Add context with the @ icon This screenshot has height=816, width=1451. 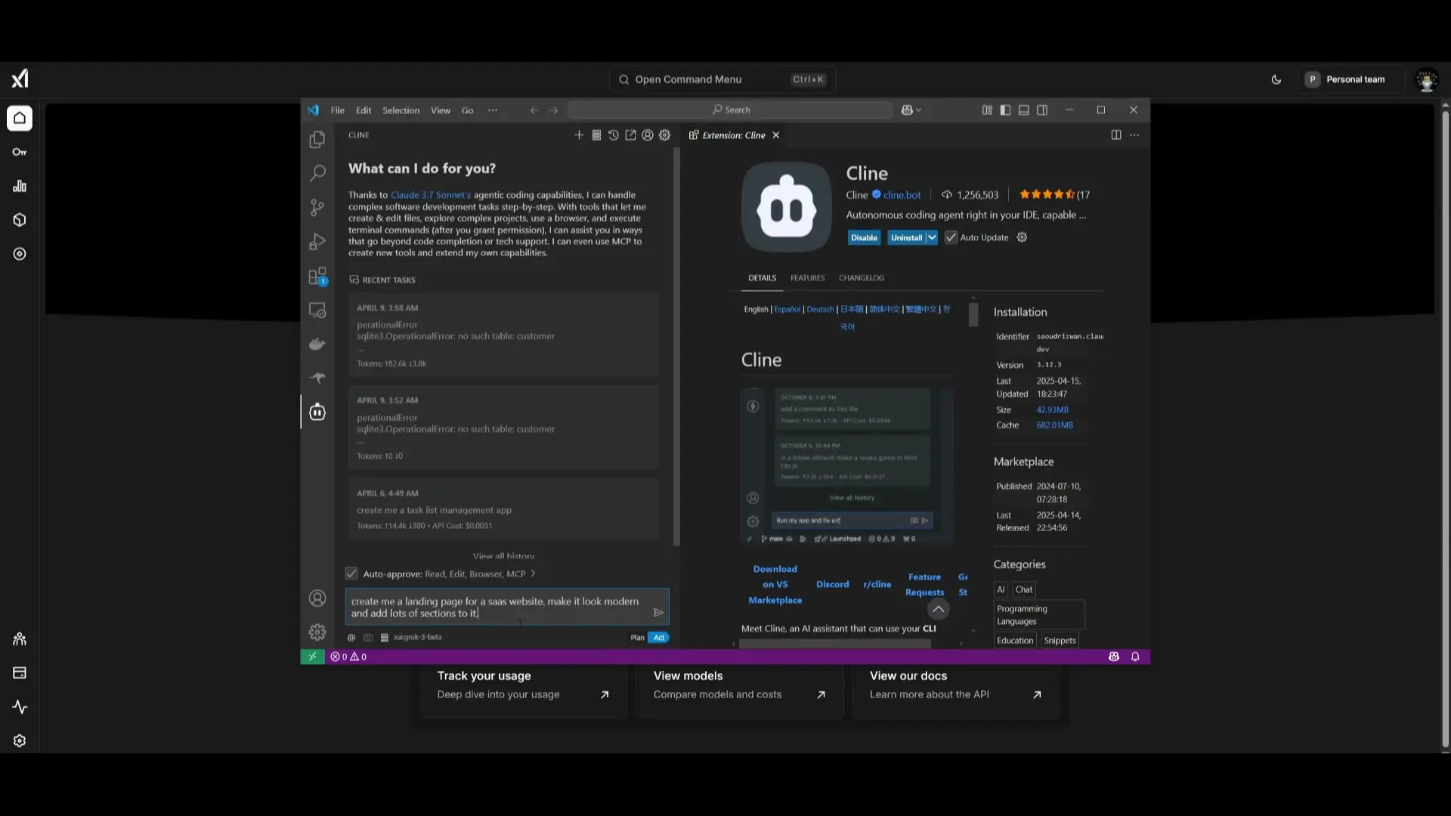(x=351, y=638)
